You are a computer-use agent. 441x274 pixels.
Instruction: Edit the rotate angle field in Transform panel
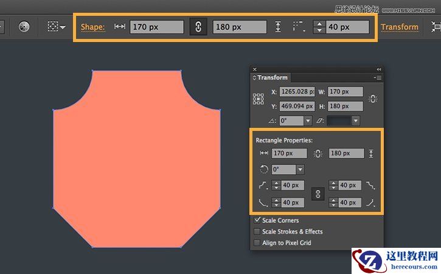[x=291, y=121]
